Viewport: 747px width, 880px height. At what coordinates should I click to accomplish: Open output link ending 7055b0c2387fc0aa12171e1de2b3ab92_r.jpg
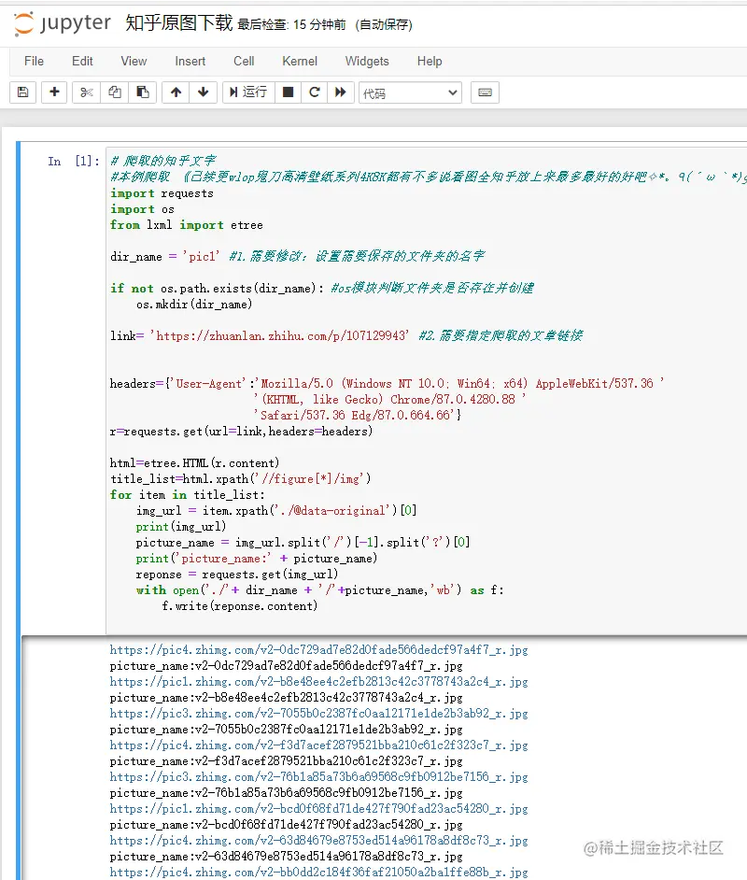point(319,714)
